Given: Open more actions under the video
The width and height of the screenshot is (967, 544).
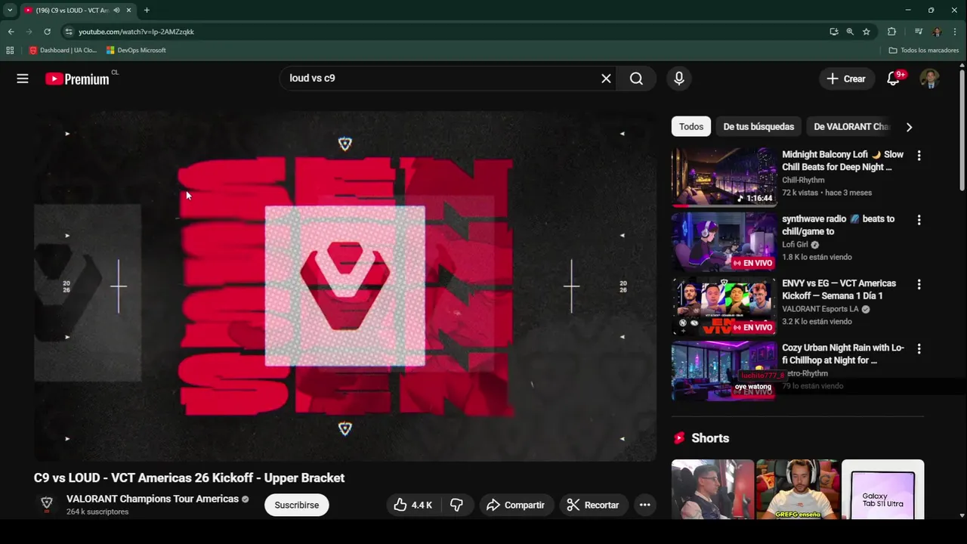Looking at the screenshot, I should (644, 505).
